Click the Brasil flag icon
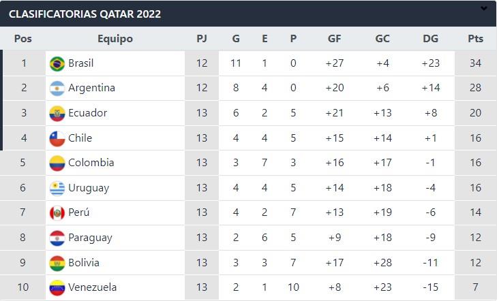499x301 pixels. pyautogui.click(x=57, y=63)
